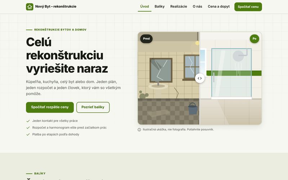This screenshot has width=288, height=180.
Task: Navigate to the O nás section
Action: click(x=197, y=6)
